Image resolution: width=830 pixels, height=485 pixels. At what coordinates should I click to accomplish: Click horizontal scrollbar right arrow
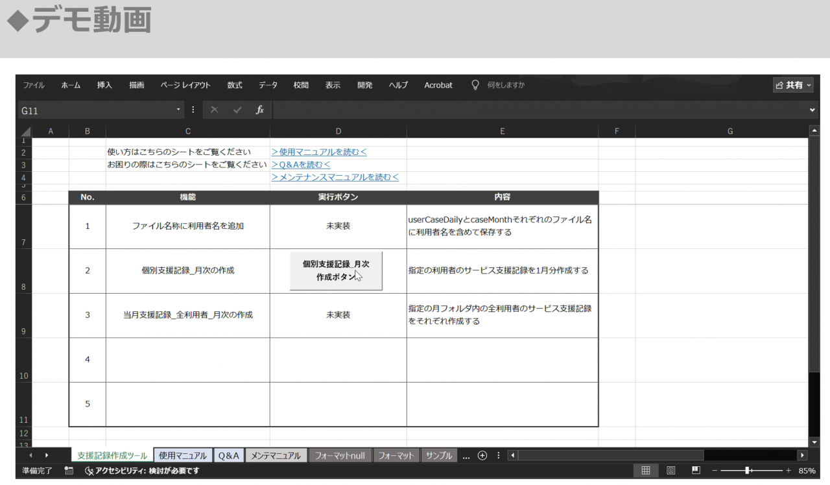[803, 456]
